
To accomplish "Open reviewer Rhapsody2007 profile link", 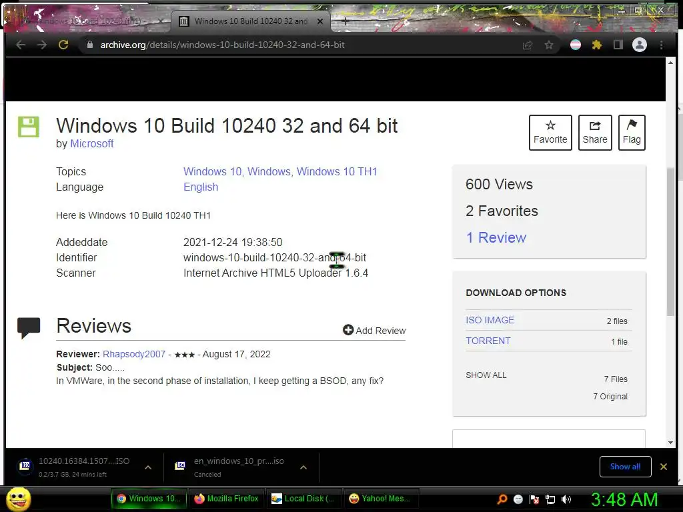I will point(134,354).
